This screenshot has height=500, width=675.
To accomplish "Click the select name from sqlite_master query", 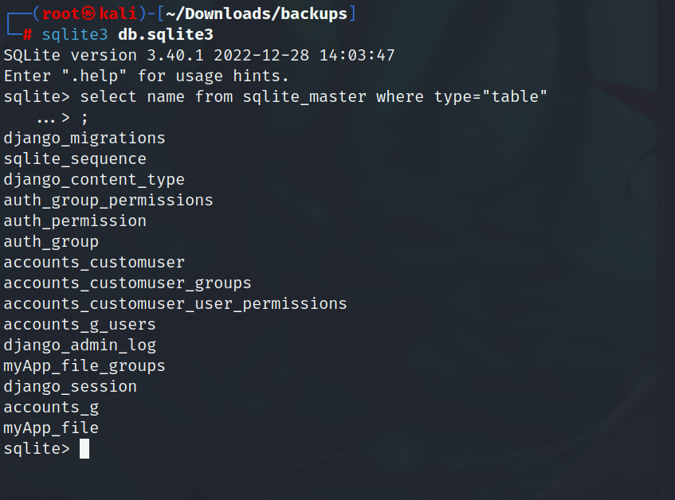I will (314, 97).
